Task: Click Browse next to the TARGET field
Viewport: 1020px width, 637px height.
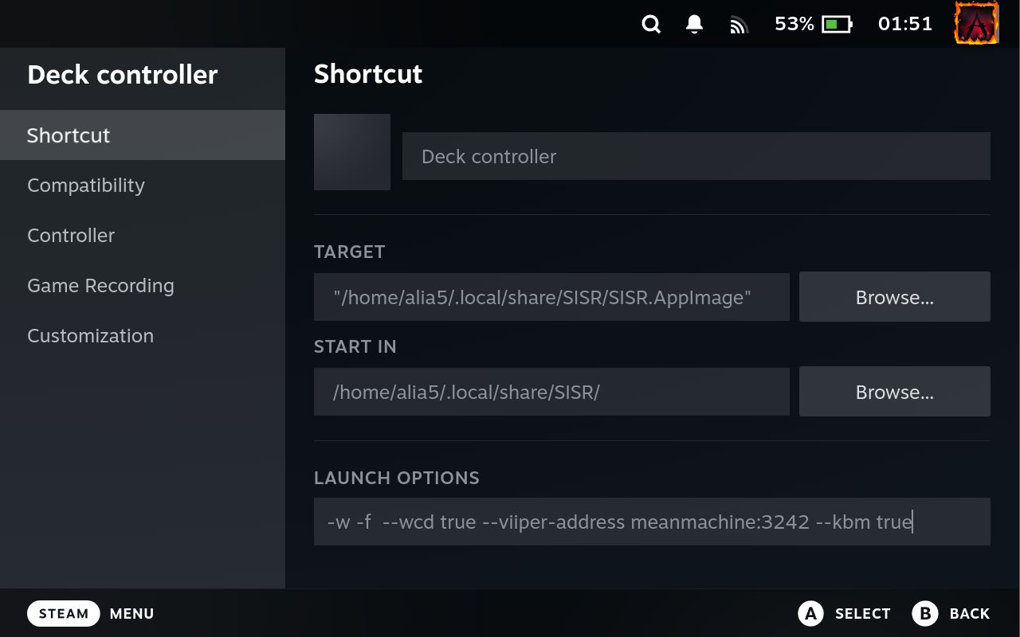Action: (894, 297)
